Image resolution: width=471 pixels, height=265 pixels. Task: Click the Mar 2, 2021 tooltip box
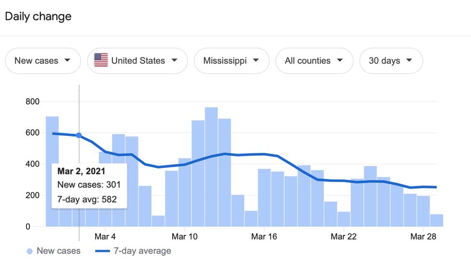click(89, 185)
